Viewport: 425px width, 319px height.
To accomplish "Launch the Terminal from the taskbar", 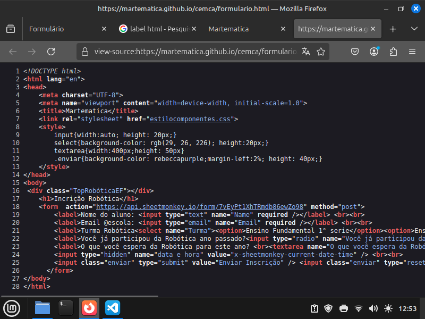I will (66, 308).
